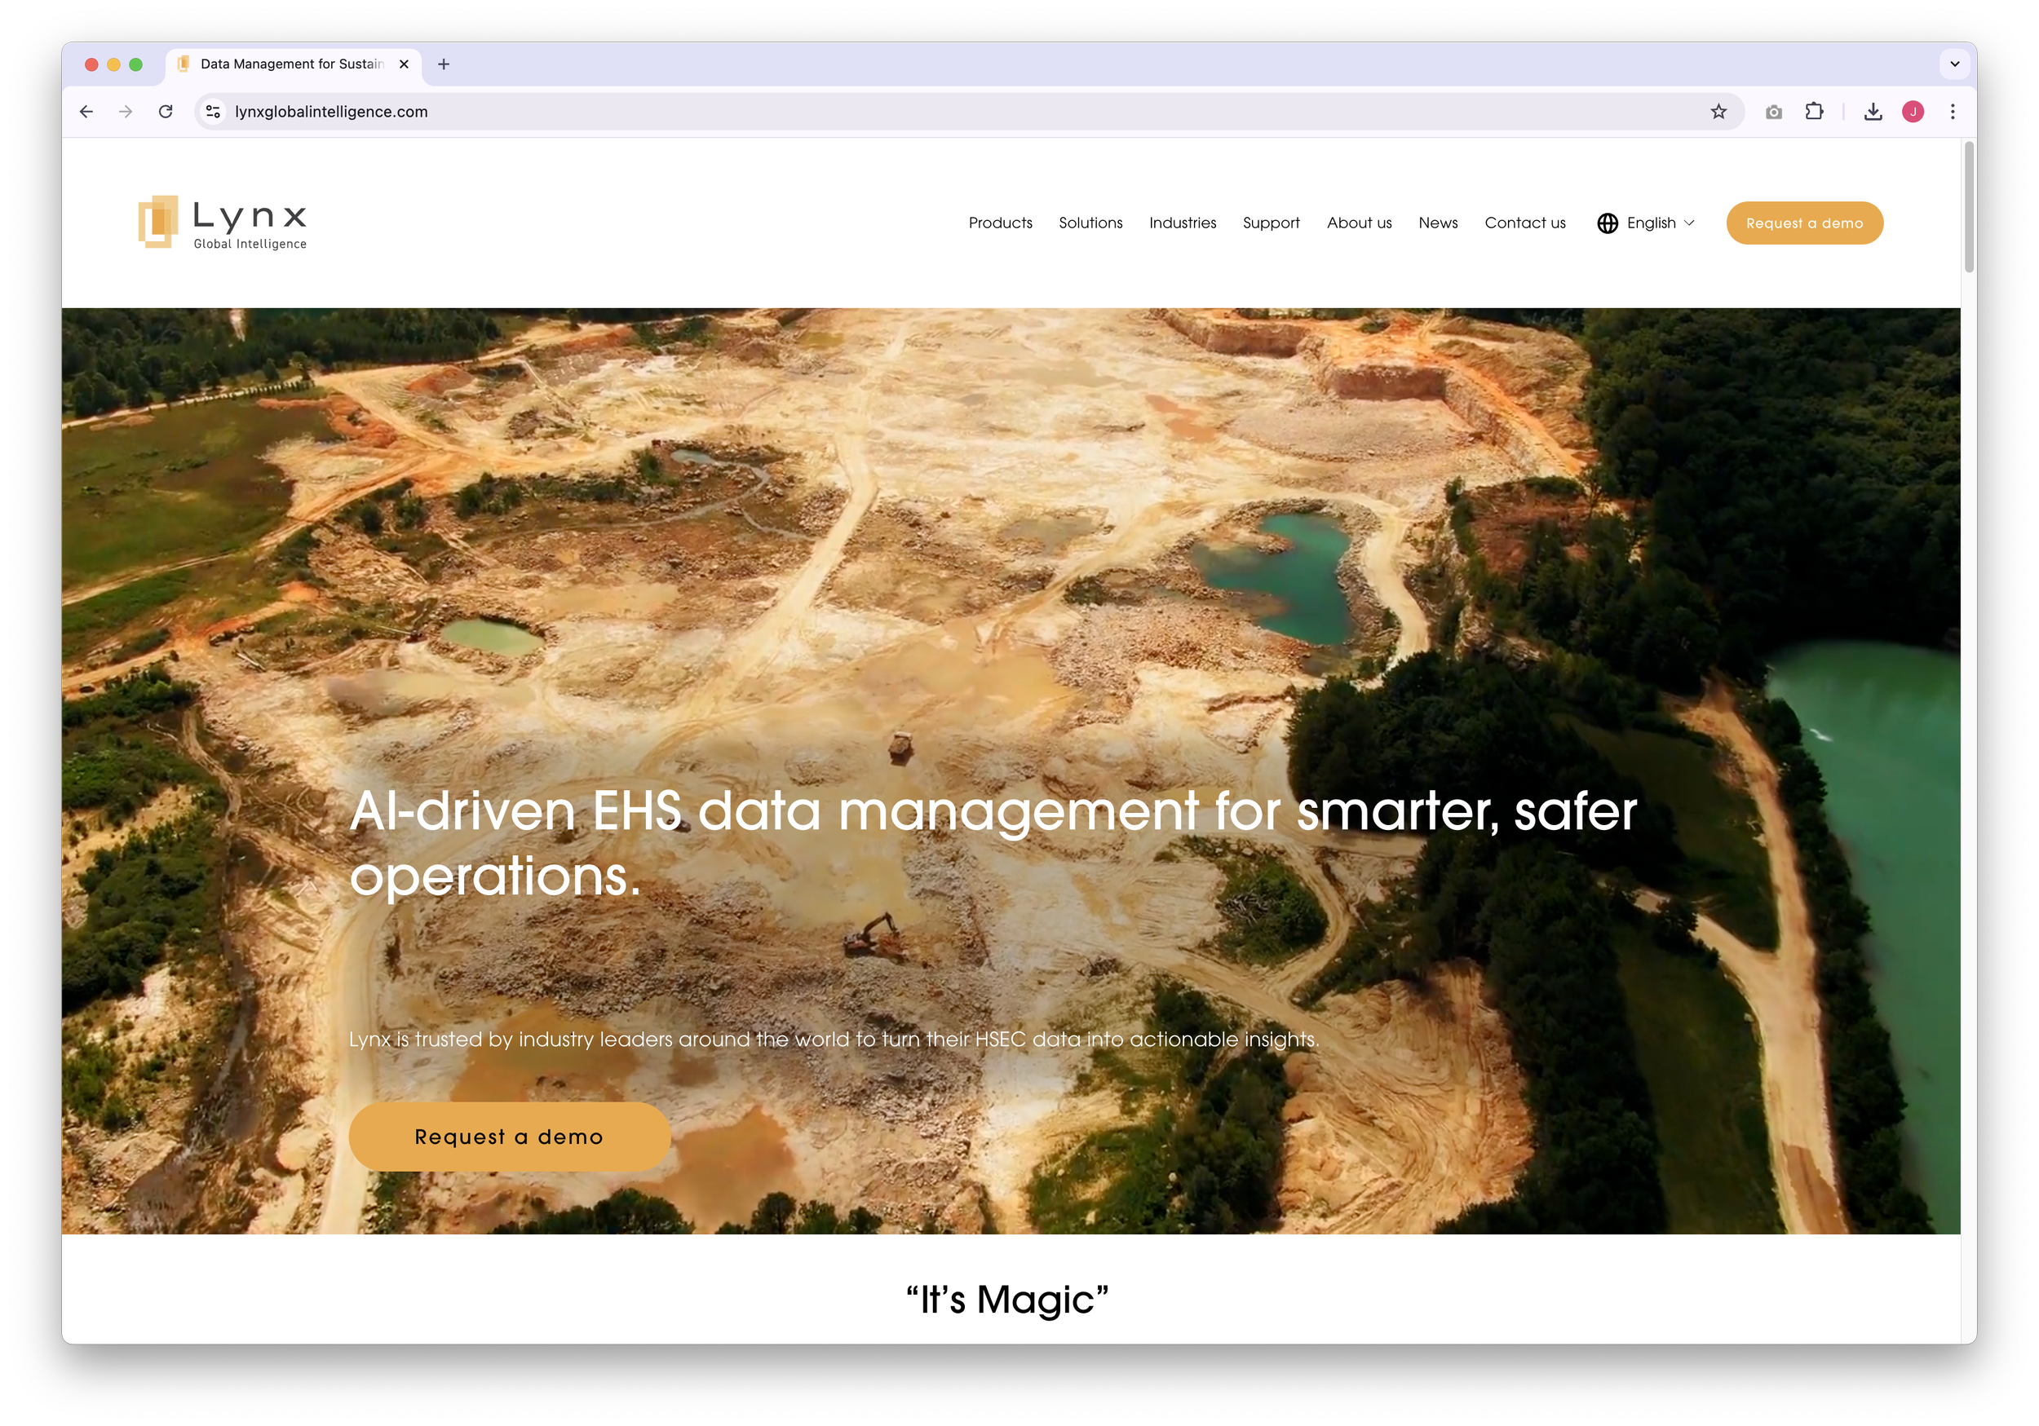Expand the tab search chevron

click(1953, 64)
